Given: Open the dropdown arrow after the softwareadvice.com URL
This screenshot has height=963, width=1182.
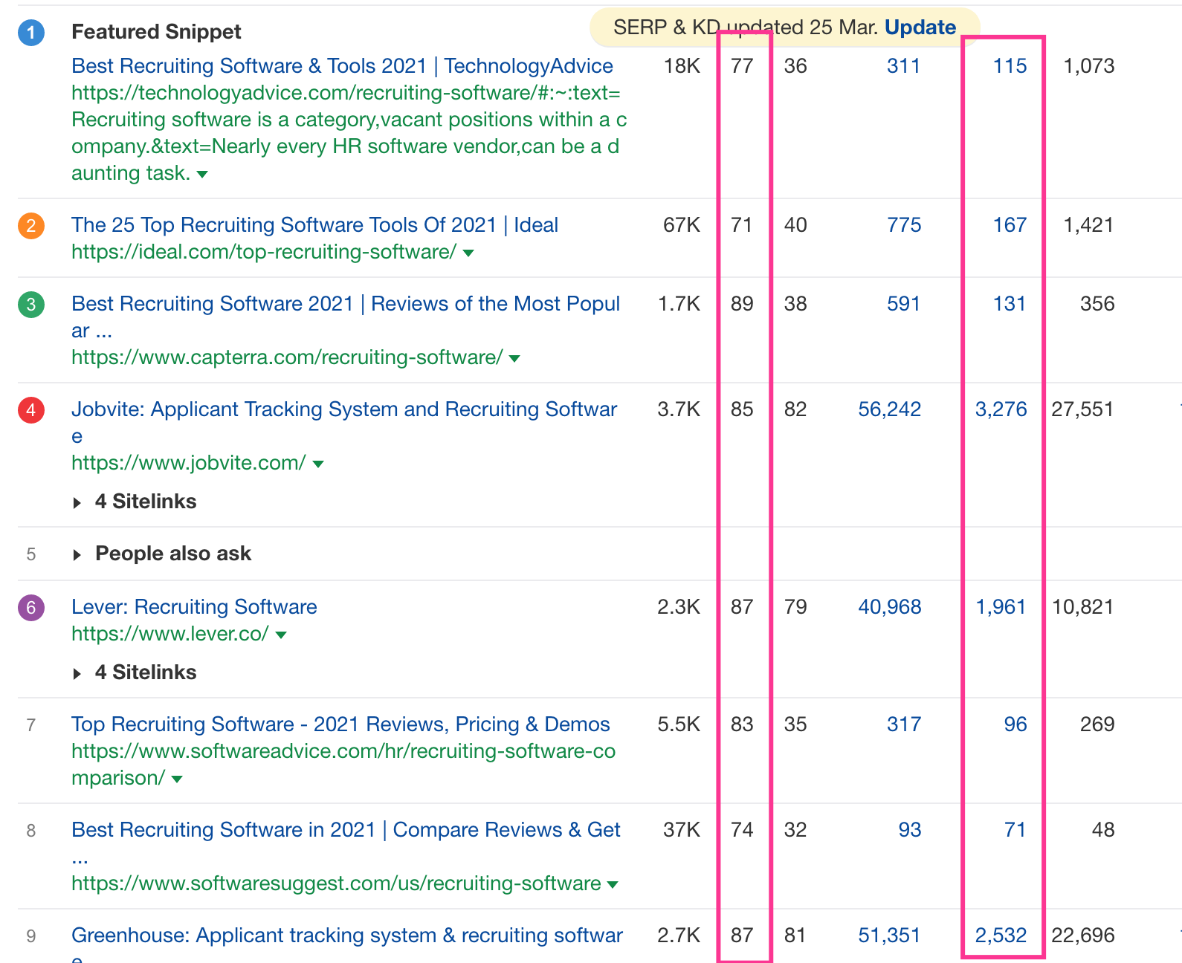Looking at the screenshot, I should pyautogui.click(x=177, y=779).
